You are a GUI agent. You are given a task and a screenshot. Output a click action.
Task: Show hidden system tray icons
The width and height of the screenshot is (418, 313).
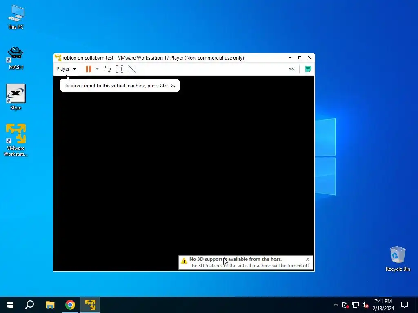click(336, 305)
